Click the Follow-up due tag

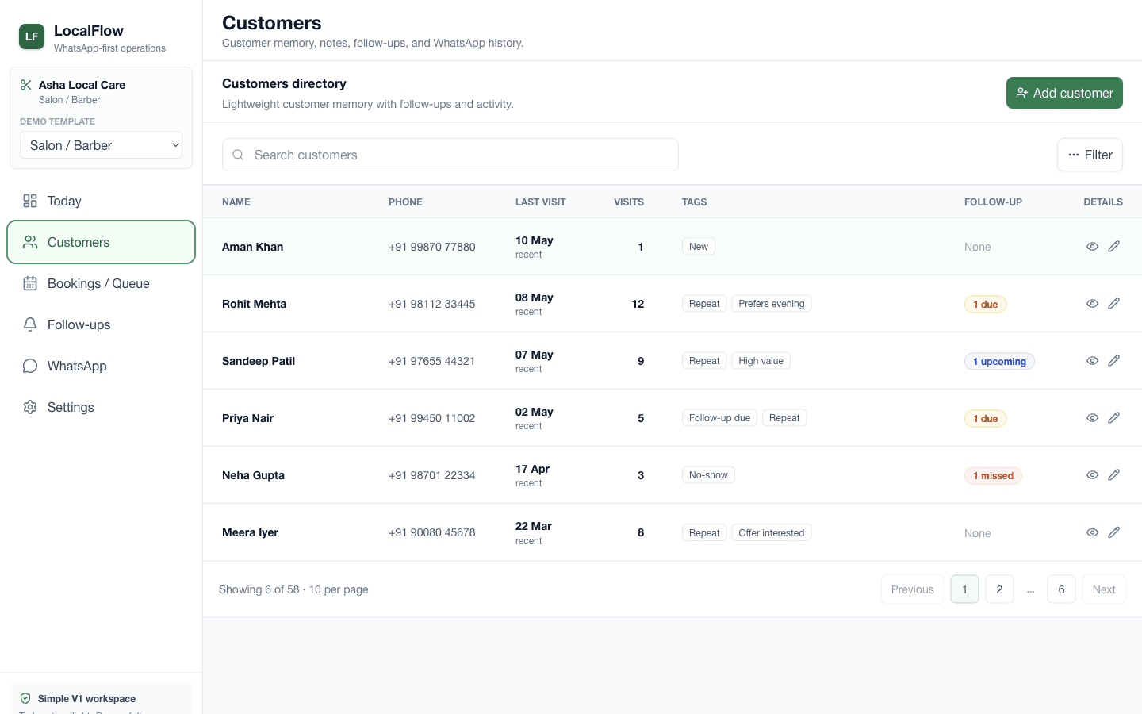click(719, 418)
